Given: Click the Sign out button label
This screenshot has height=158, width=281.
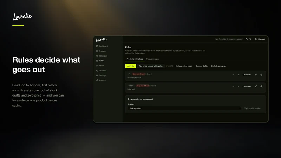Looking at the screenshot, I should tap(261, 39).
